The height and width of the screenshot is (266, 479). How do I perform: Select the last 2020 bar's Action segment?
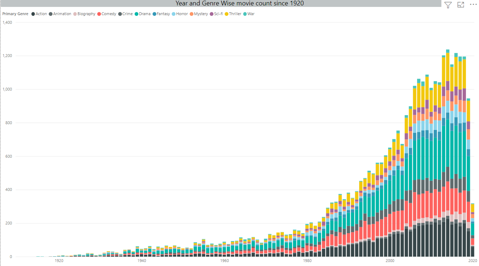click(472, 252)
